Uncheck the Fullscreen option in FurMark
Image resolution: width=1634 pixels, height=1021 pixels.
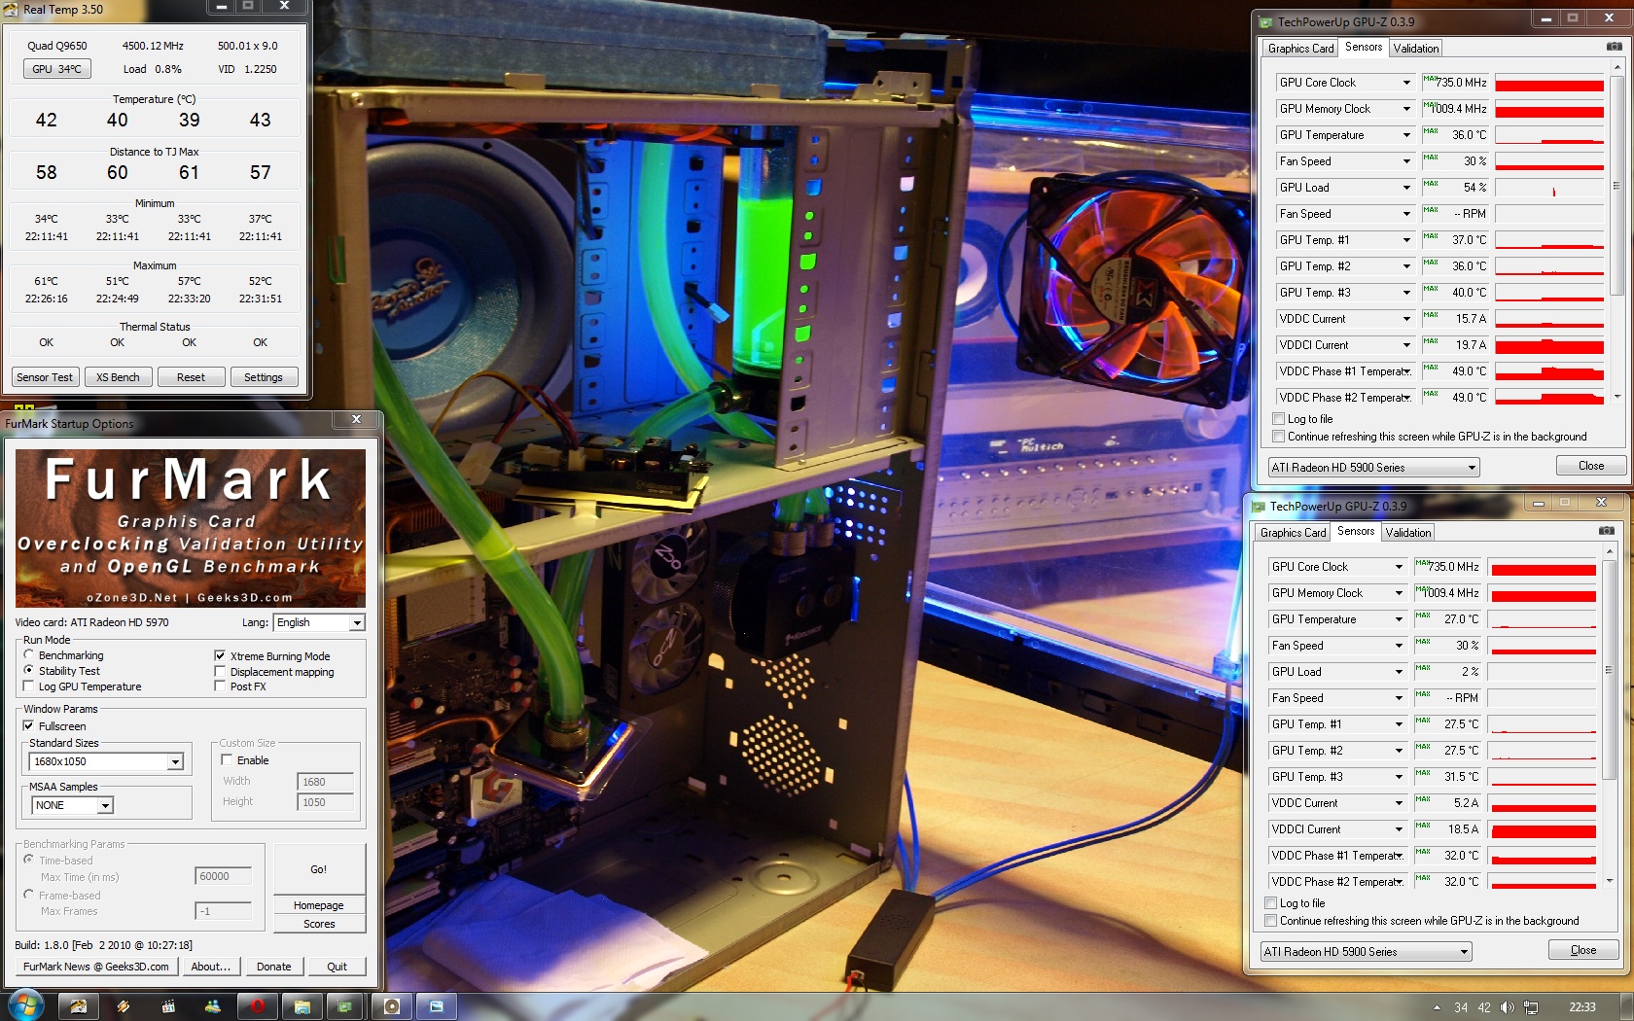coord(29,725)
